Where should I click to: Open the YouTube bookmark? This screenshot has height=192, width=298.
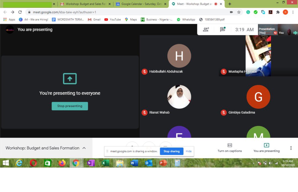tap(113, 20)
